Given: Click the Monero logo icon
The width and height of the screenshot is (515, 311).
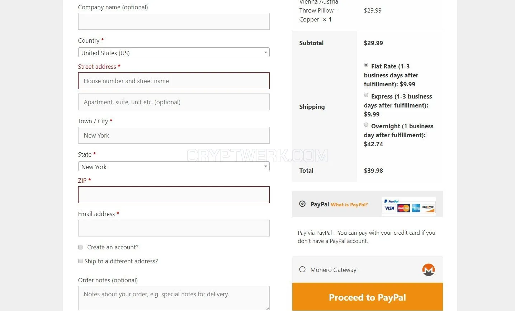Looking at the screenshot, I should tap(428, 270).
